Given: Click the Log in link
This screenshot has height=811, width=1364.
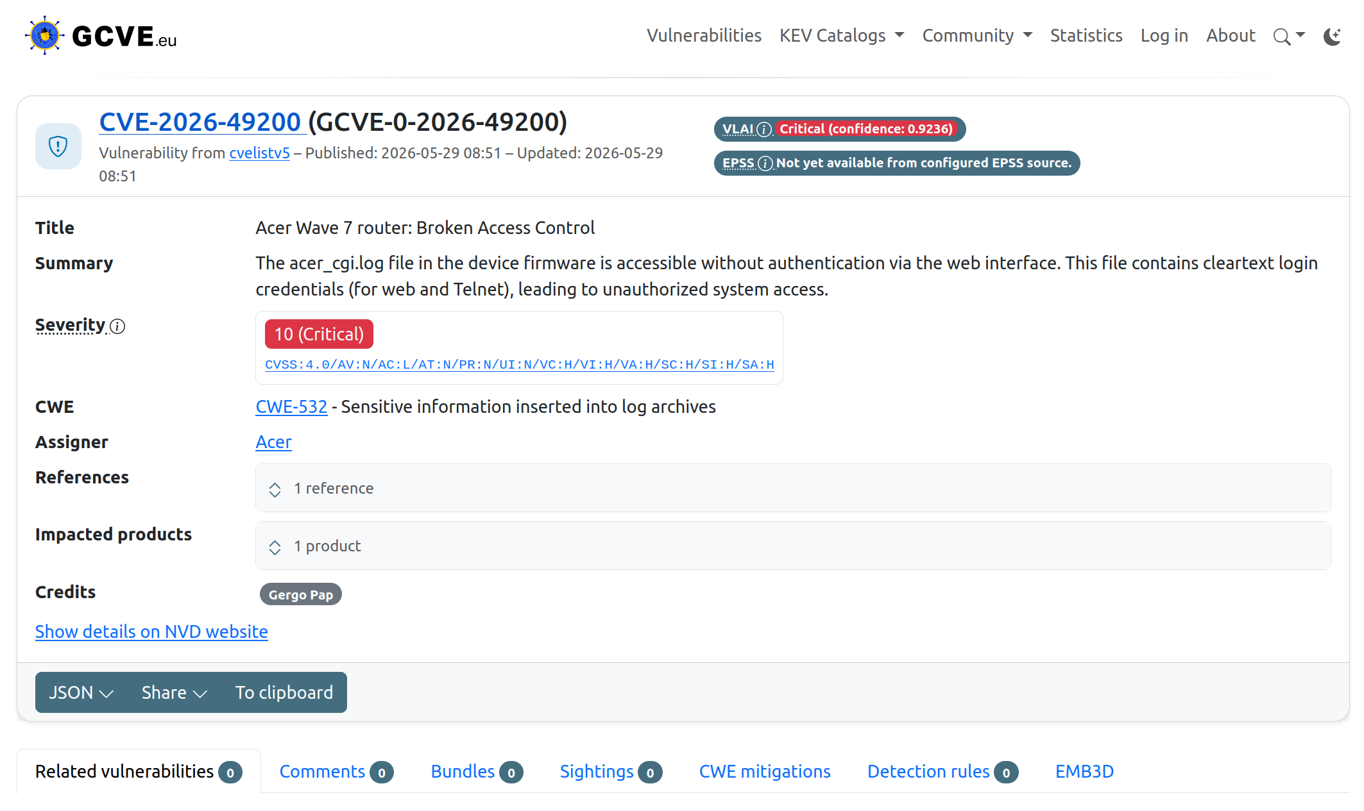Looking at the screenshot, I should tap(1164, 35).
